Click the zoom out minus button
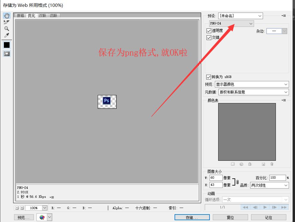 click(x=17, y=208)
